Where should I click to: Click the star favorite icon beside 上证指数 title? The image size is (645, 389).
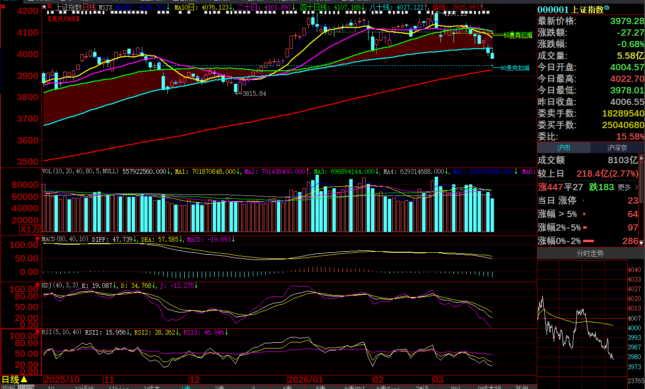point(44,7)
